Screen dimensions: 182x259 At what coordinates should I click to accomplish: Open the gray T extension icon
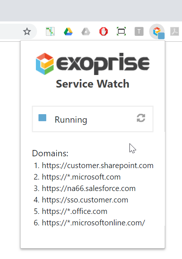click(139, 31)
